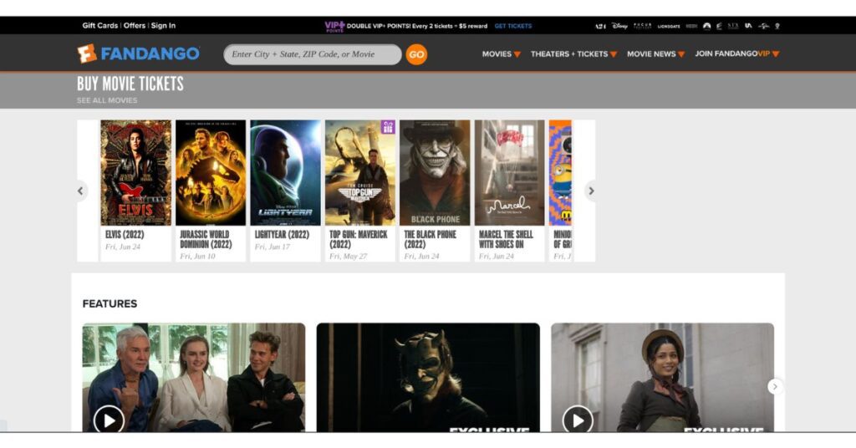Image resolution: width=856 pixels, height=448 pixels.
Task: Click the gift icon on Top Gun poster
Action: click(388, 127)
